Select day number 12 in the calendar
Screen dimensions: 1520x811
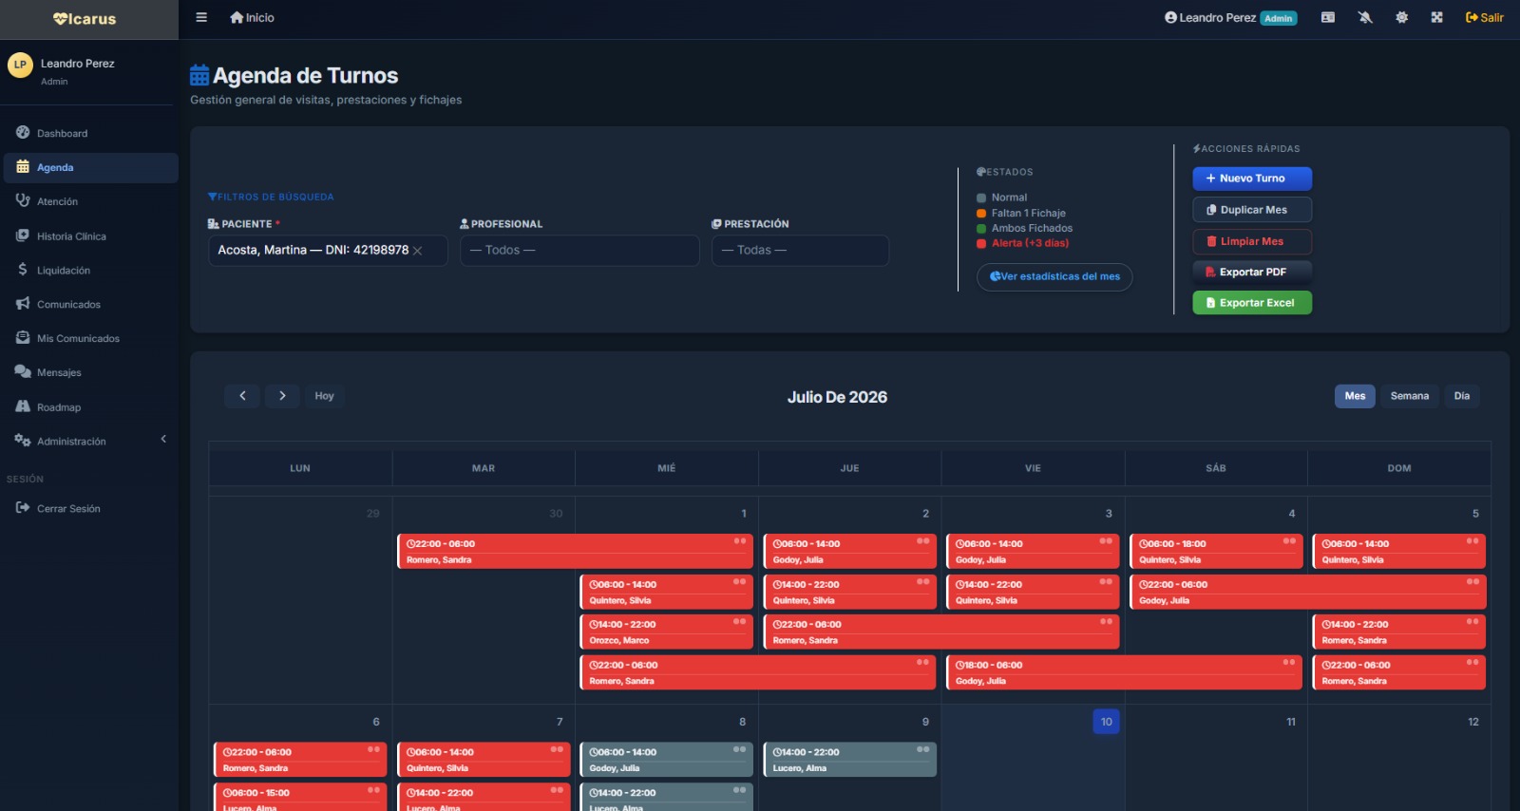[1473, 722]
